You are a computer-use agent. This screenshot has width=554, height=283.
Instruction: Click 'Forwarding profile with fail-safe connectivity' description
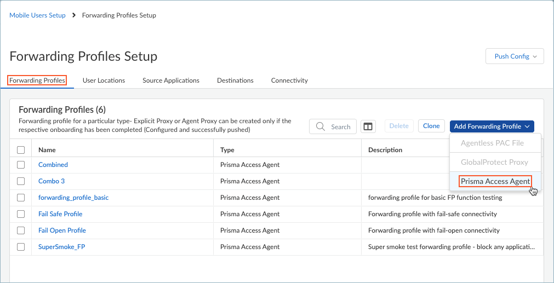432,214
